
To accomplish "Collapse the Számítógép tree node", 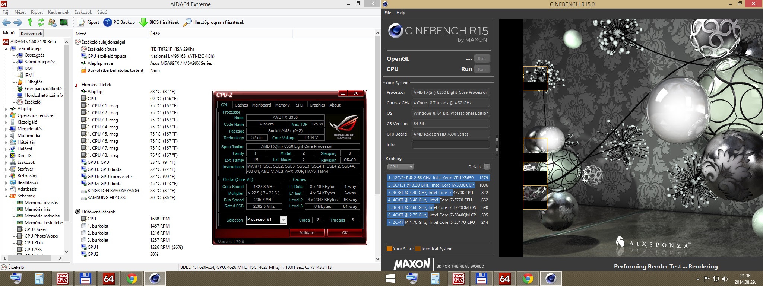I will click(6, 48).
